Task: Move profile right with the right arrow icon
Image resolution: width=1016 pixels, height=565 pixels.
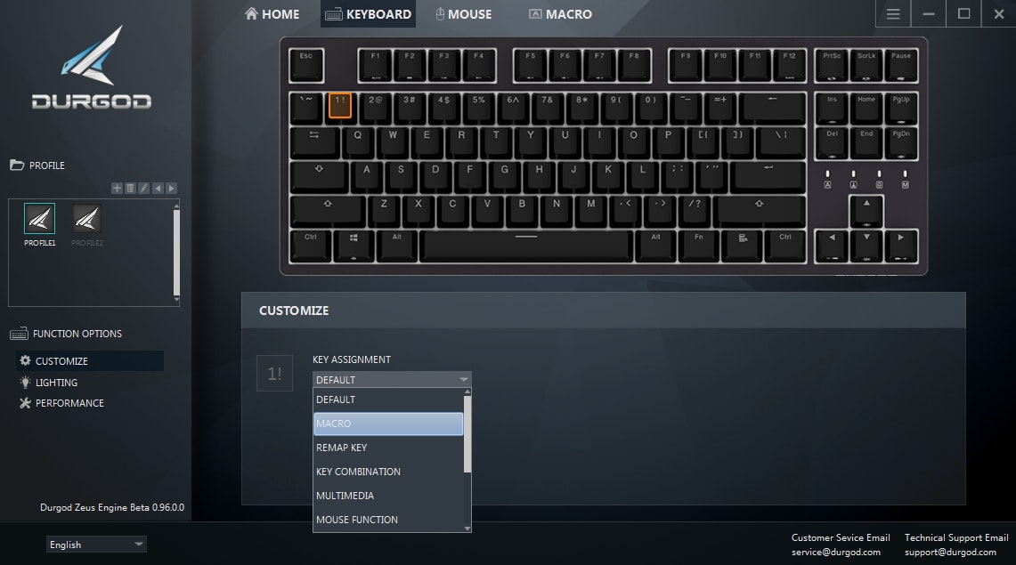Action: pyautogui.click(x=171, y=189)
